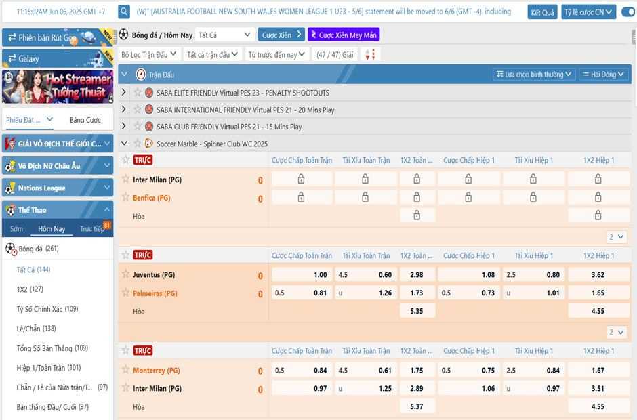Open the Tất Cả market dropdown
The image size is (637, 420).
[x=225, y=35]
